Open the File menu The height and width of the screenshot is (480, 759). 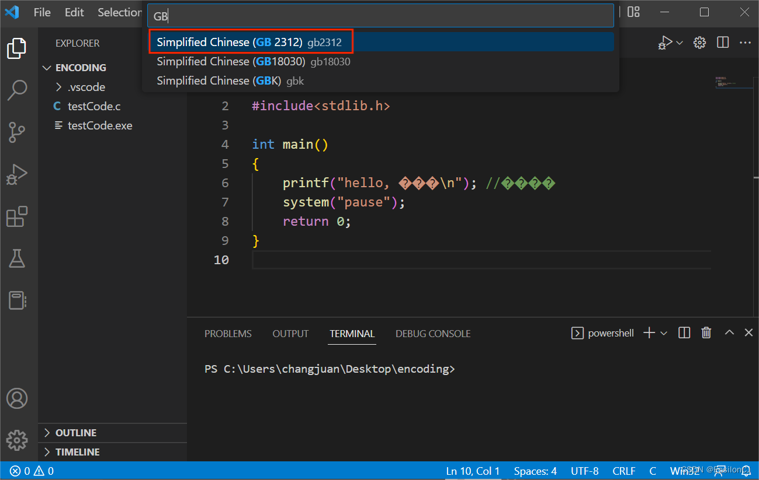pyautogui.click(x=42, y=12)
